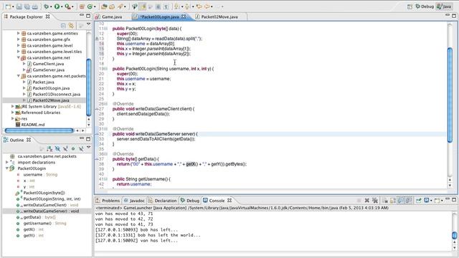Expand the ca.vanzeben.game.entities package

coord(19,34)
